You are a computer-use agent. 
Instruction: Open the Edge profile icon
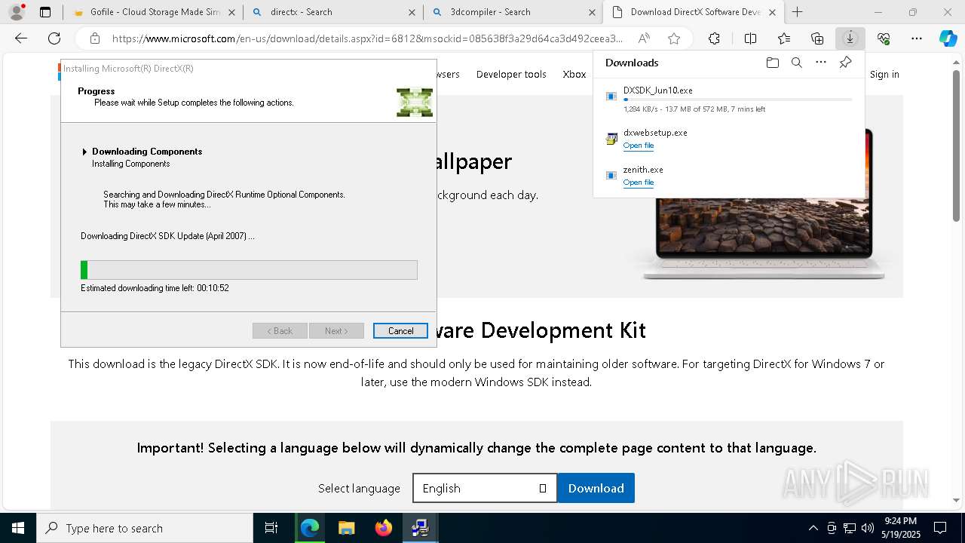17,12
